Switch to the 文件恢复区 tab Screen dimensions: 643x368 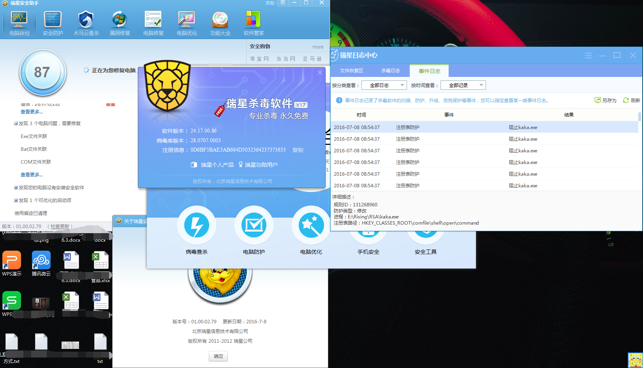point(351,71)
